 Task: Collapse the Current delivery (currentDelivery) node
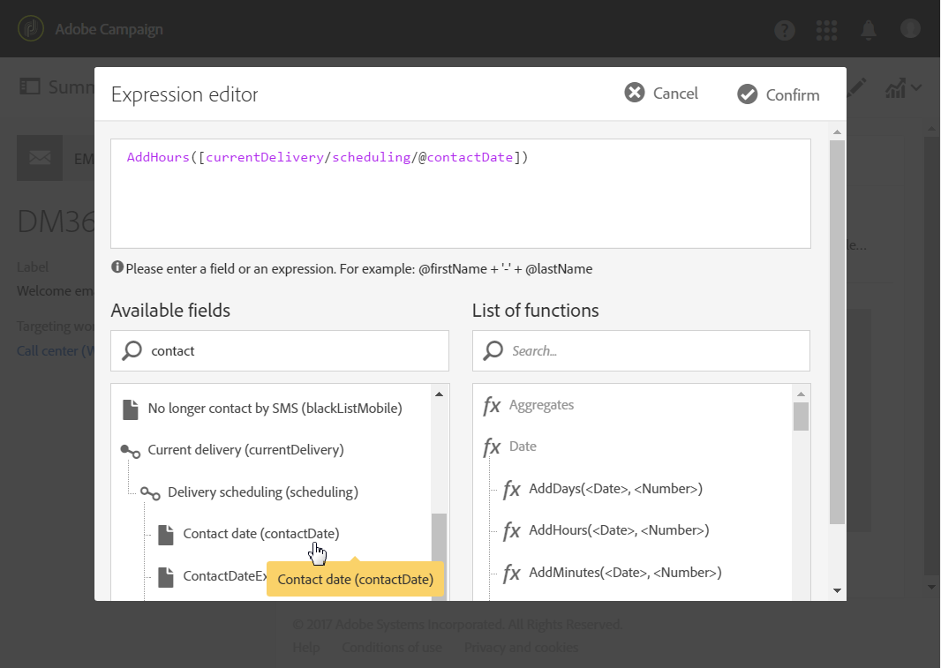pyautogui.click(x=130, y=451)
